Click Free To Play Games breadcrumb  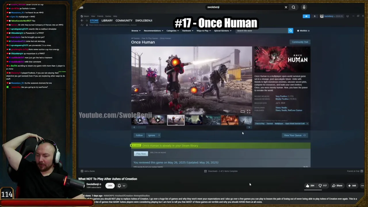(149, 38)
